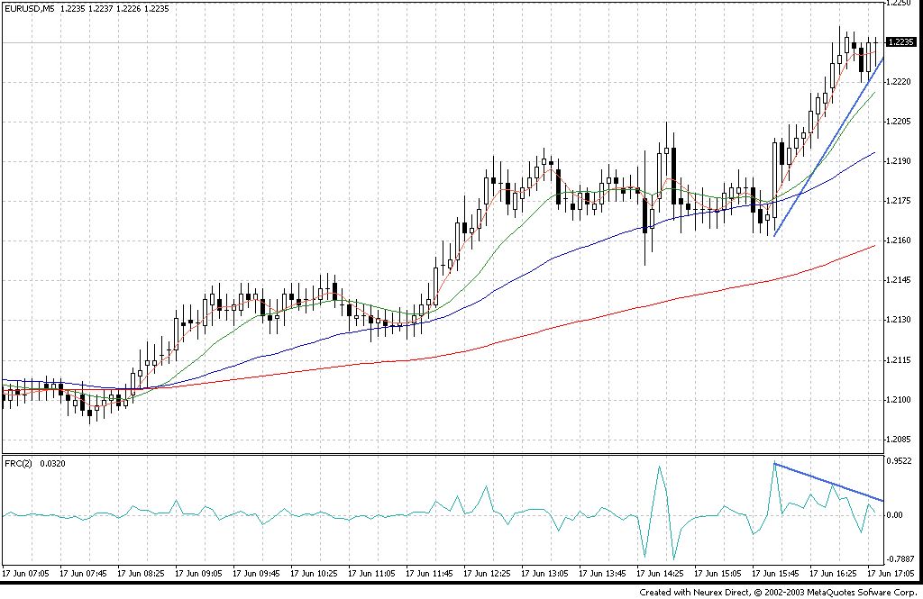This screenshot has height=599, width=923.
Task: Click the 17 Jun 15:05 time label
Action: [x=717, y=573]
